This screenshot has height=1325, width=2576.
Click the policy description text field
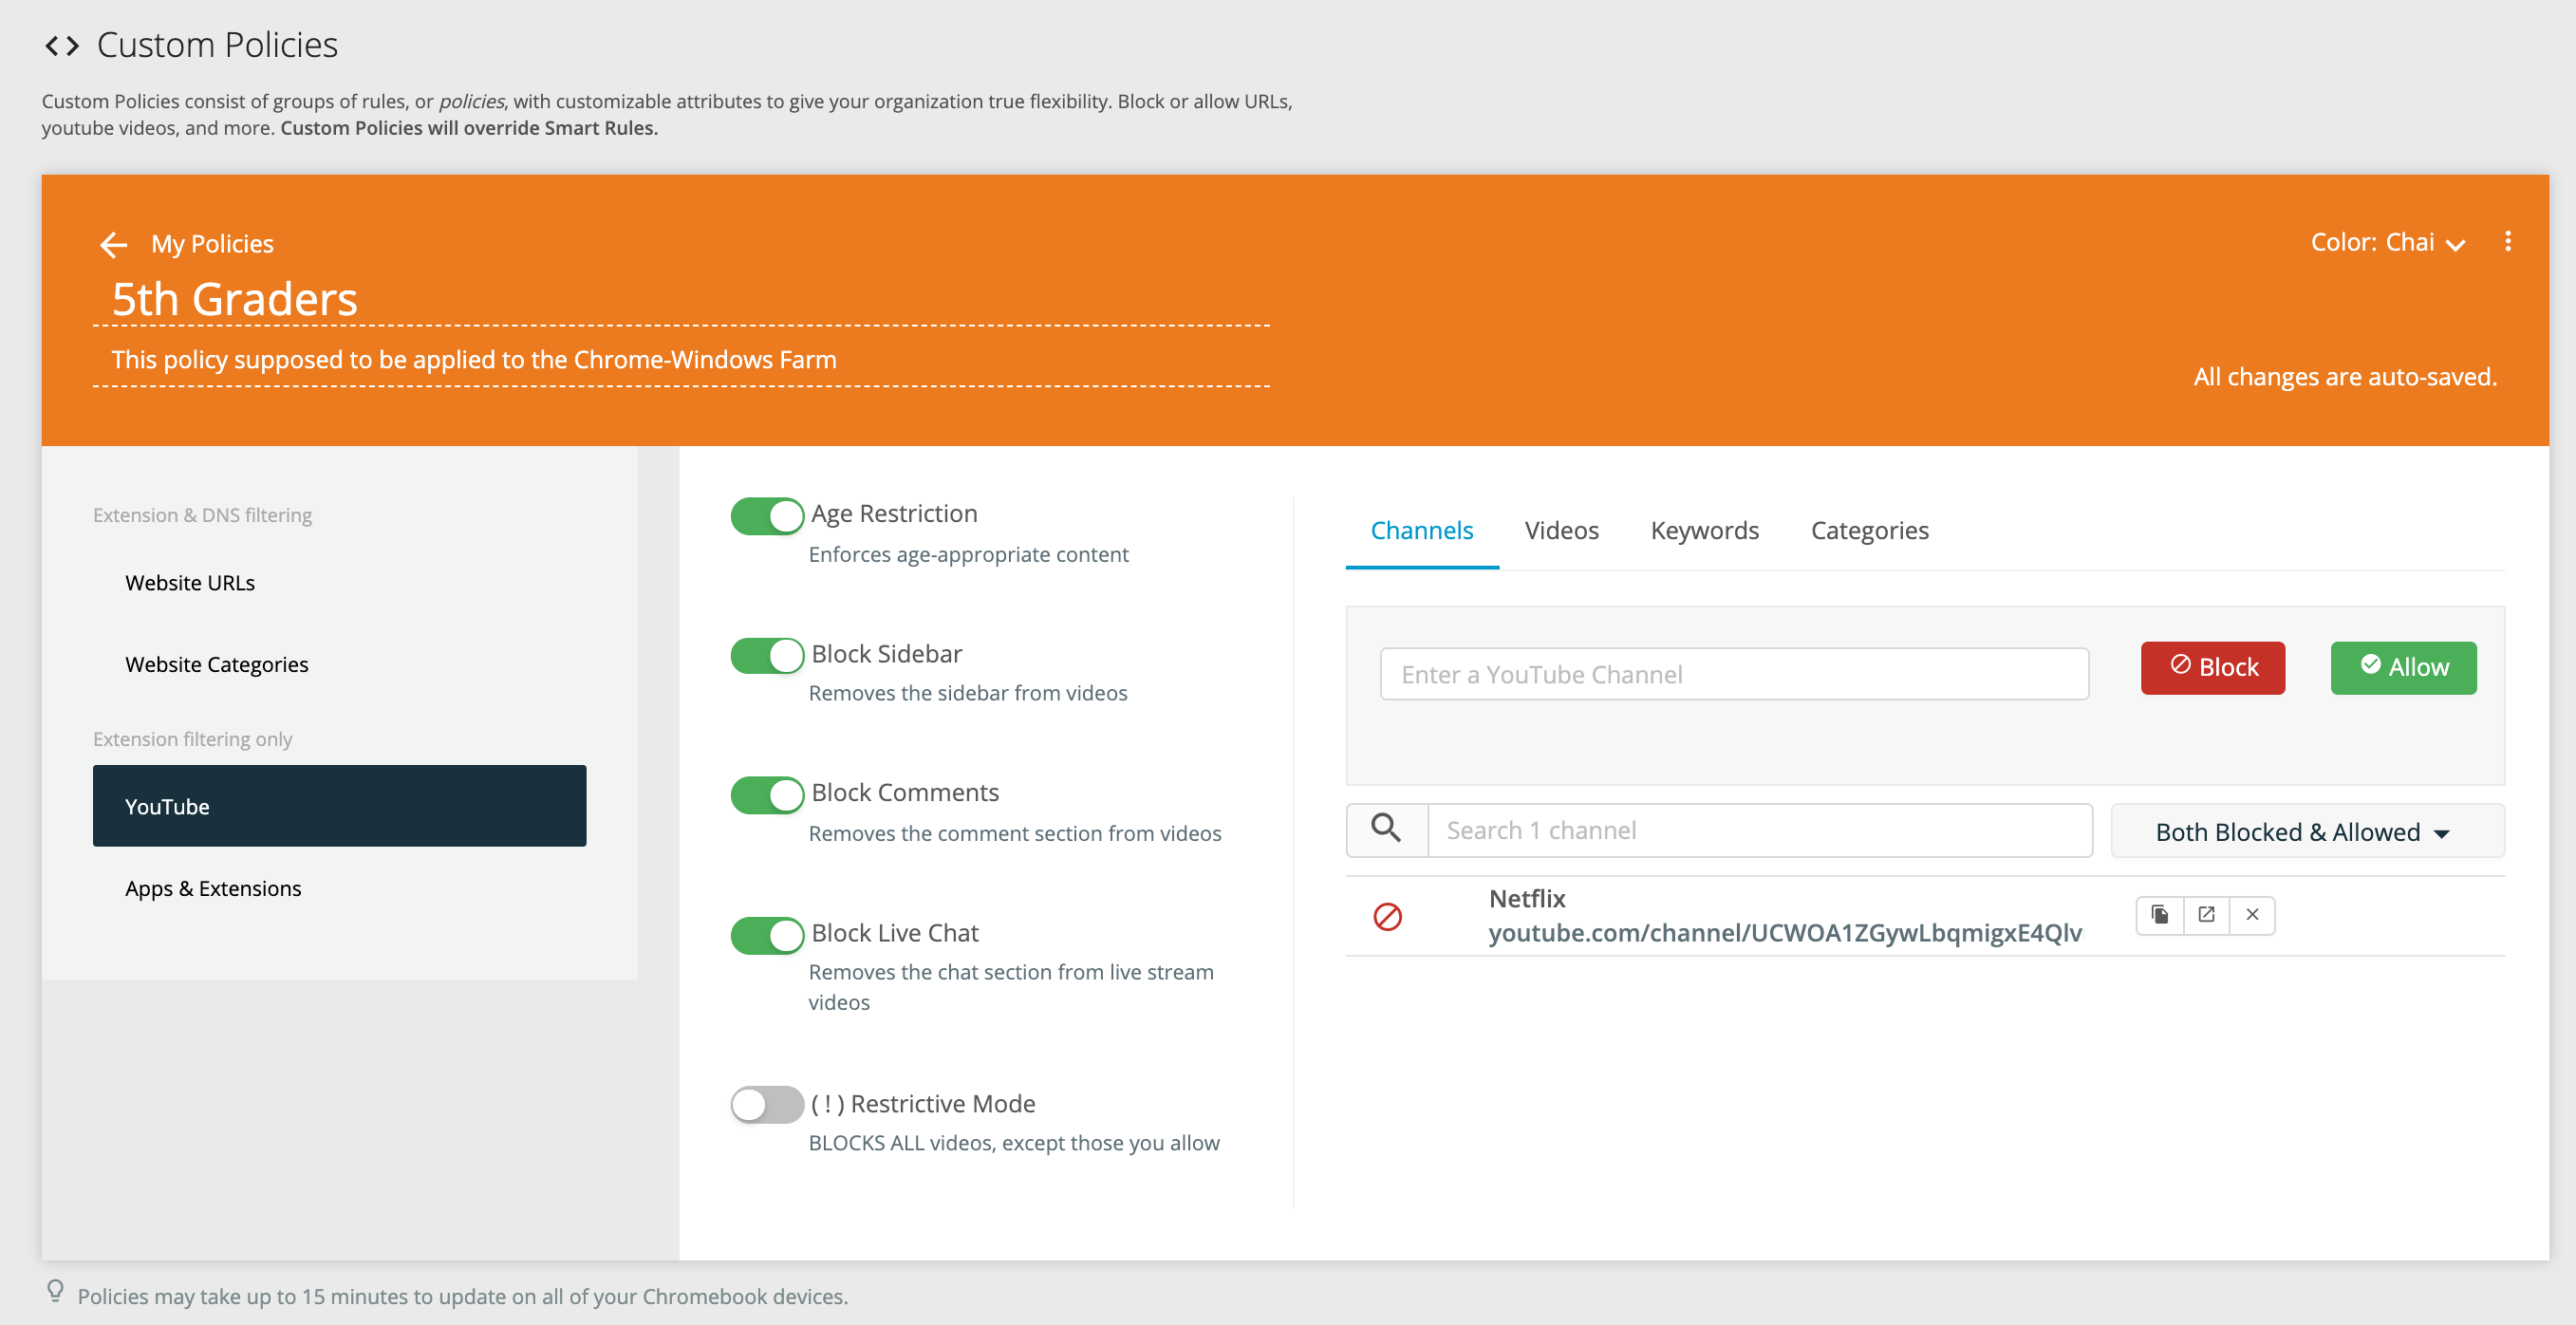(x=681, y=360)
